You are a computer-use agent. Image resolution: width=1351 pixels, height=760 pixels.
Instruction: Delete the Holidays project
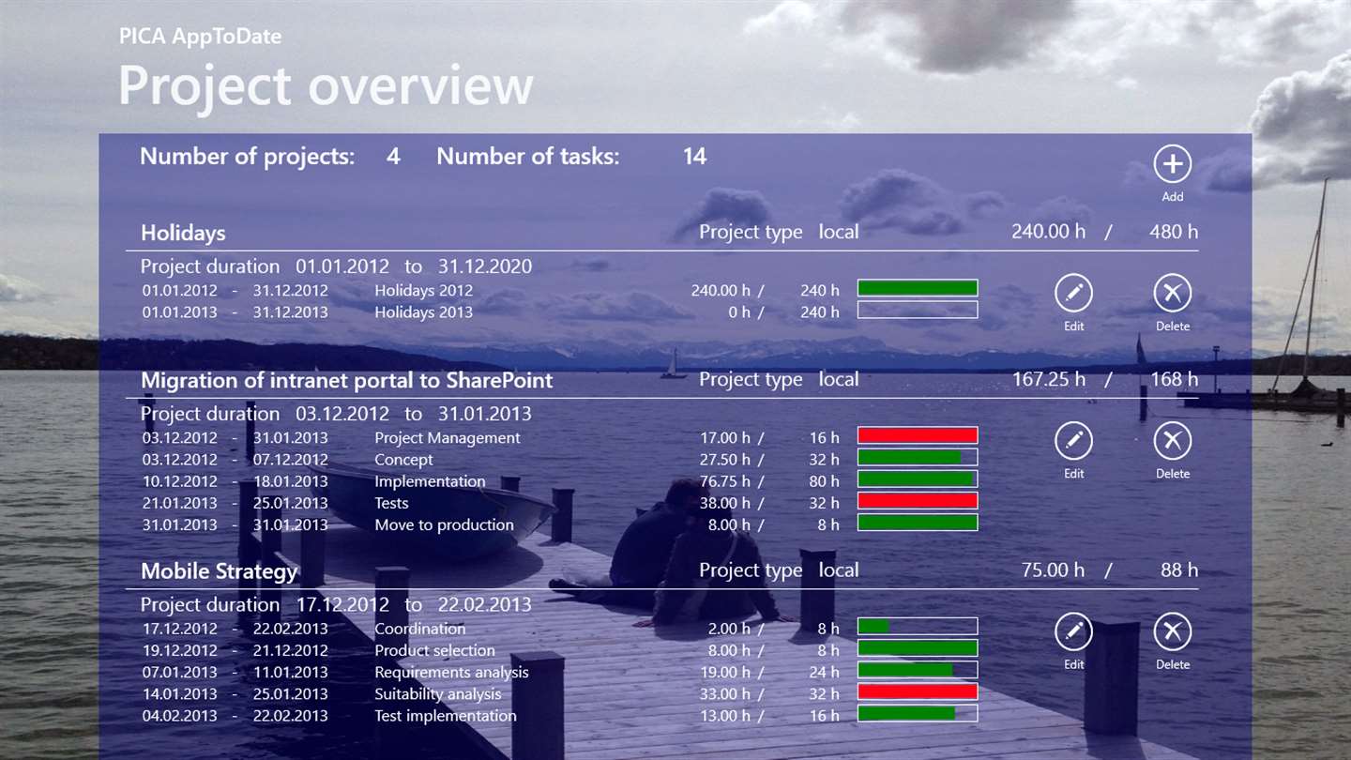(x=1173, y=294)
